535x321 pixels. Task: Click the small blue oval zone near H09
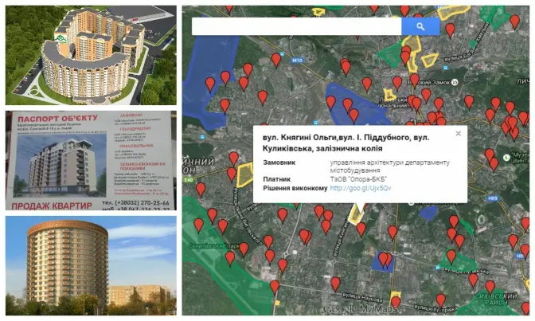tap(428, 213)
